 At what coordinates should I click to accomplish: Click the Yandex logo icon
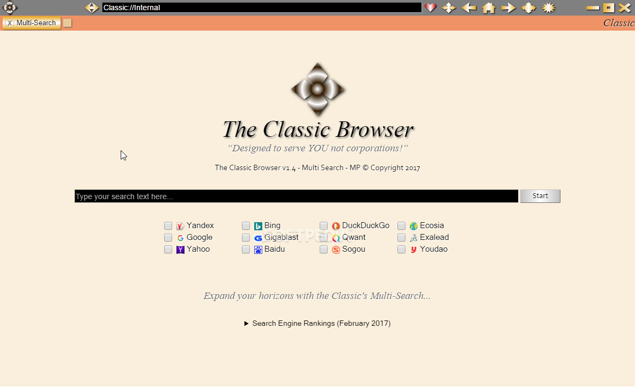(x=180, y=226)
